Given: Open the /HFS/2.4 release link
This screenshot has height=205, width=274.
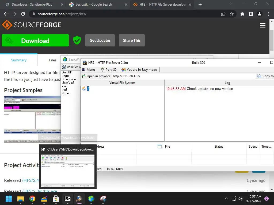Looking at the screenshot, I should tap(31, 180).
